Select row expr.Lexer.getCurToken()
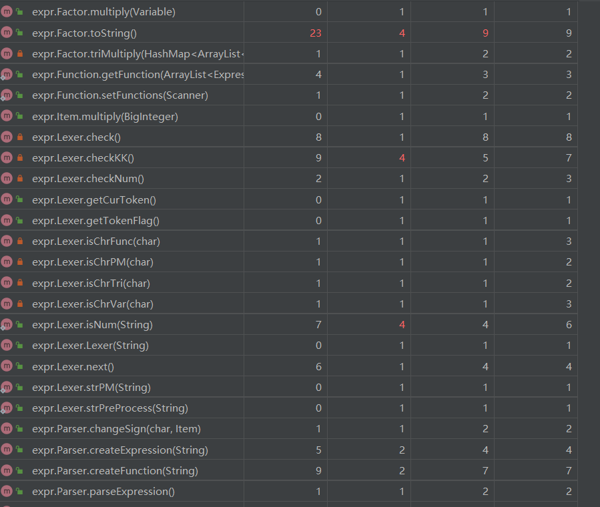The image size is (600, 507). pyautogui.click(x=289, y=199)
